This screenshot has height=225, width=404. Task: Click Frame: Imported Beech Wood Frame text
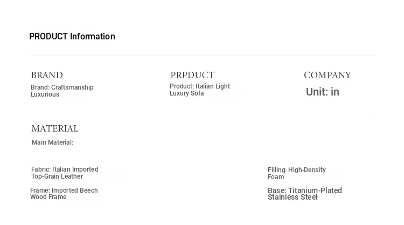64,194
